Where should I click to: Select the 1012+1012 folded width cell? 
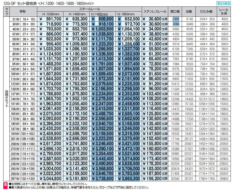click(207, 99)
